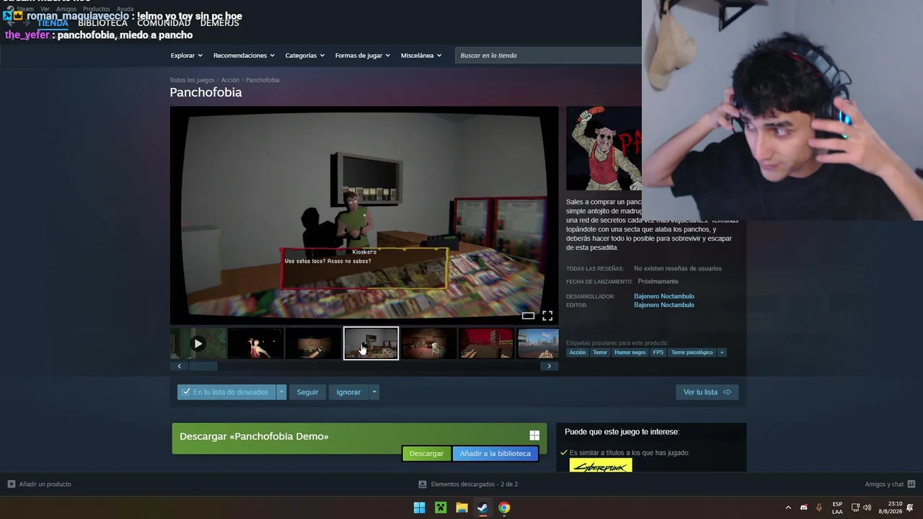Select the red wall screenshot thumbnail
This screenshot has height=519, width=923.
(487, 344)
